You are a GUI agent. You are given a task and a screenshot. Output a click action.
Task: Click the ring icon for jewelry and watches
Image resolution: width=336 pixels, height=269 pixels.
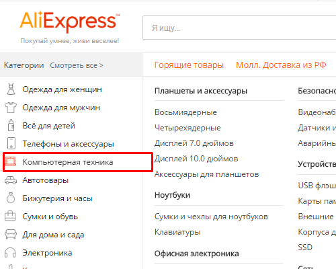pos(11,198)
